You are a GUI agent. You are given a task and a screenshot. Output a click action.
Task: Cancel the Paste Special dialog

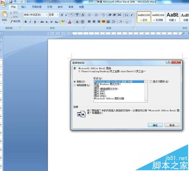[x=172, y=125]
